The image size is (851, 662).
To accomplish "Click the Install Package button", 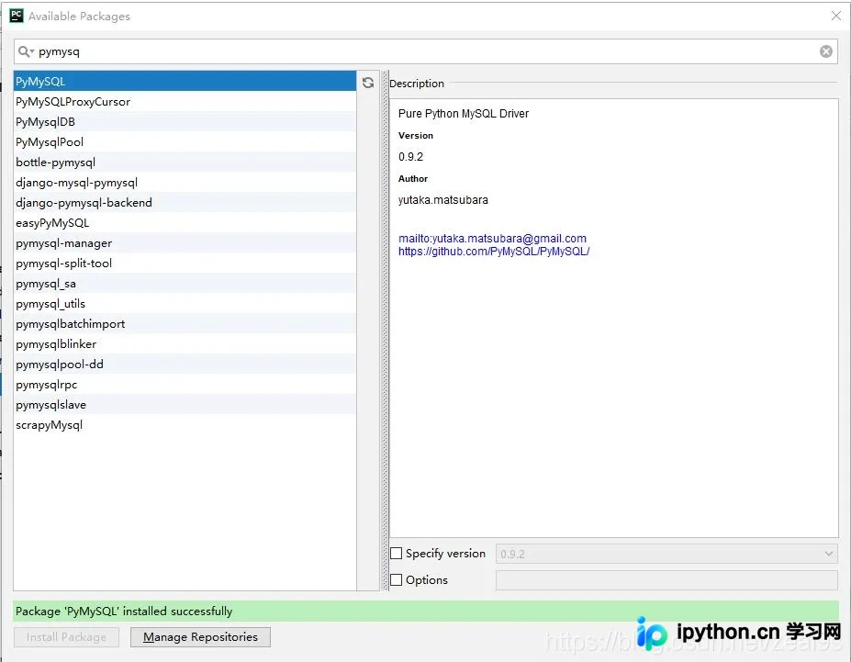I will 66,637.
